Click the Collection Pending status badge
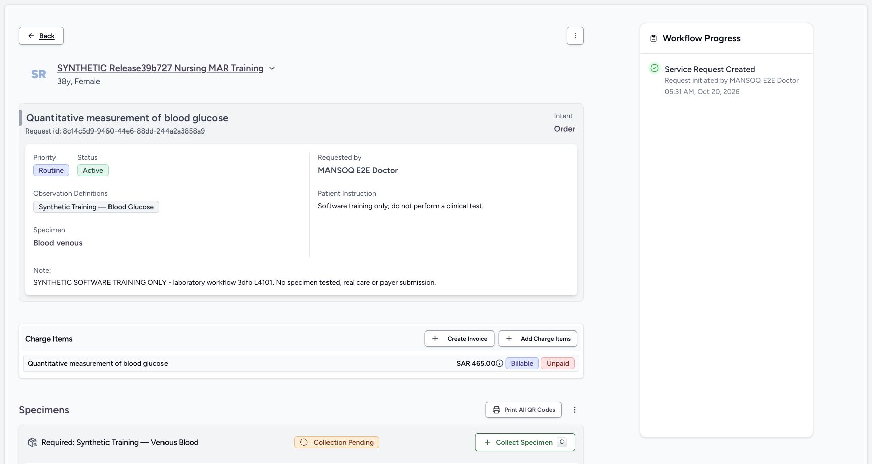Viewport: 872px width, 464px height. tap(337, 442)
